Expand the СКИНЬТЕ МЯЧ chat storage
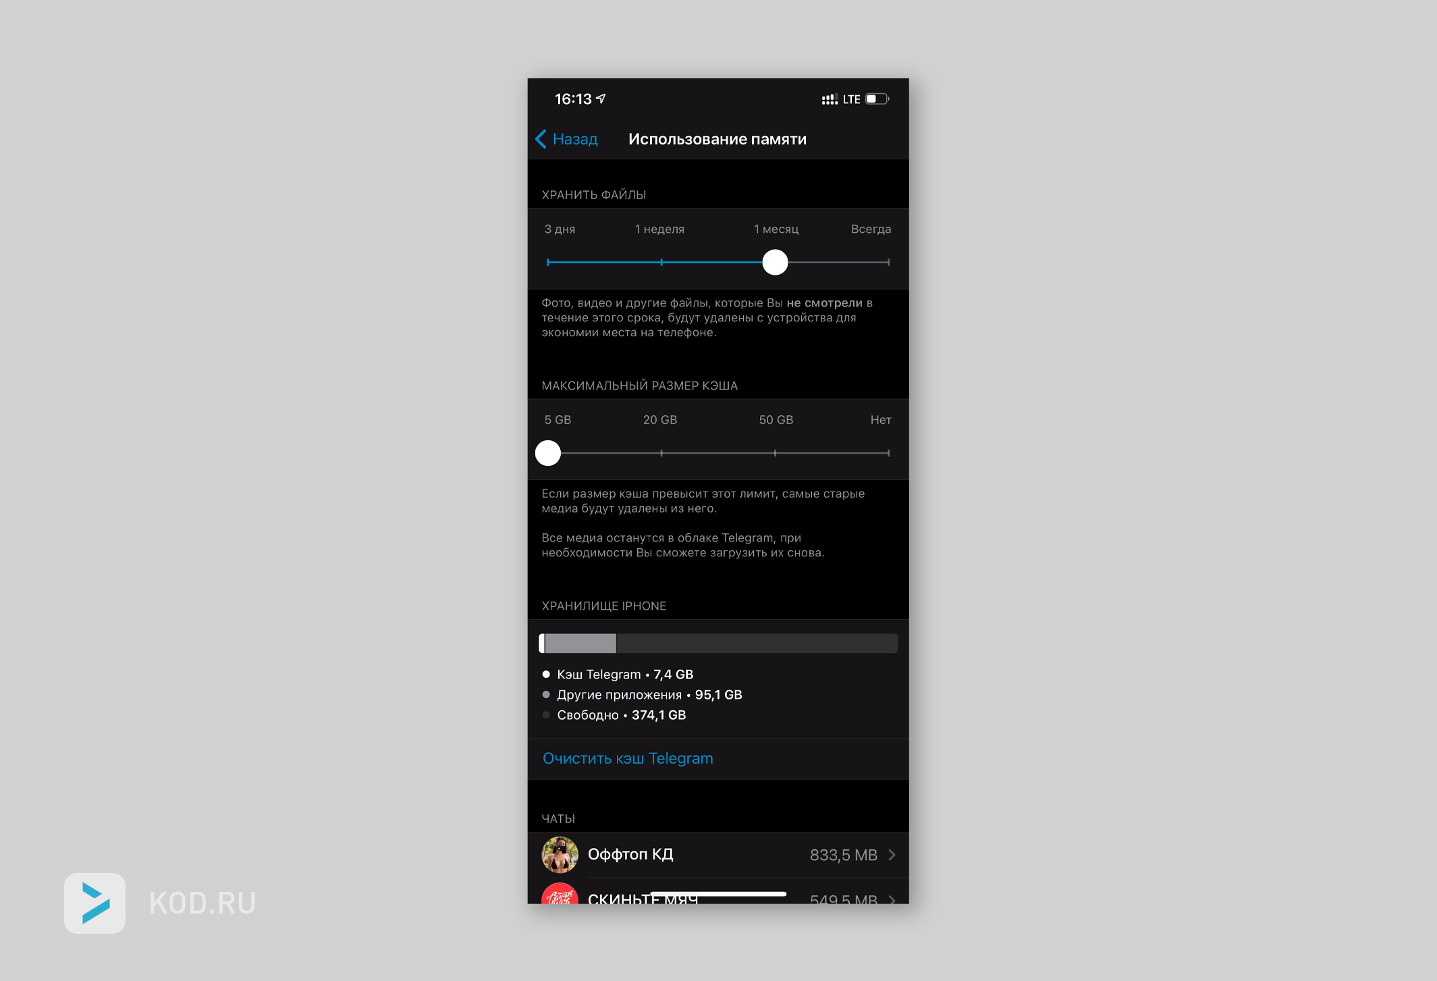The width and height of the screenshot is (1437, 981). point(896,897)
